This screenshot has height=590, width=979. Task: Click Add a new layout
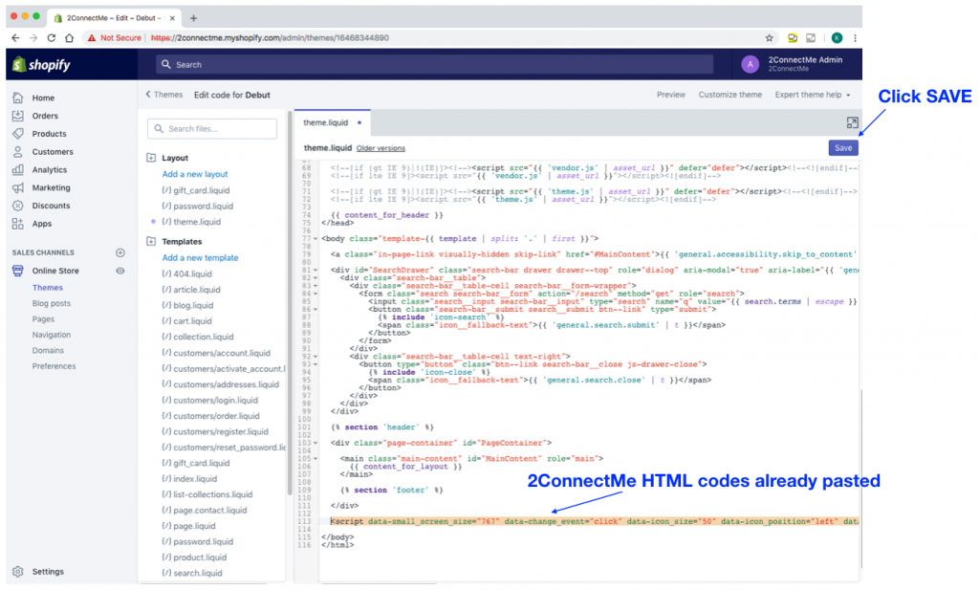coord(195,174)
